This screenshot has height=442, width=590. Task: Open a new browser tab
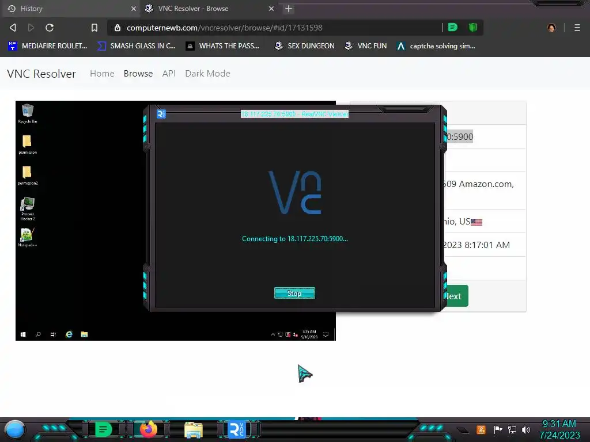click(x=289, y=9)
